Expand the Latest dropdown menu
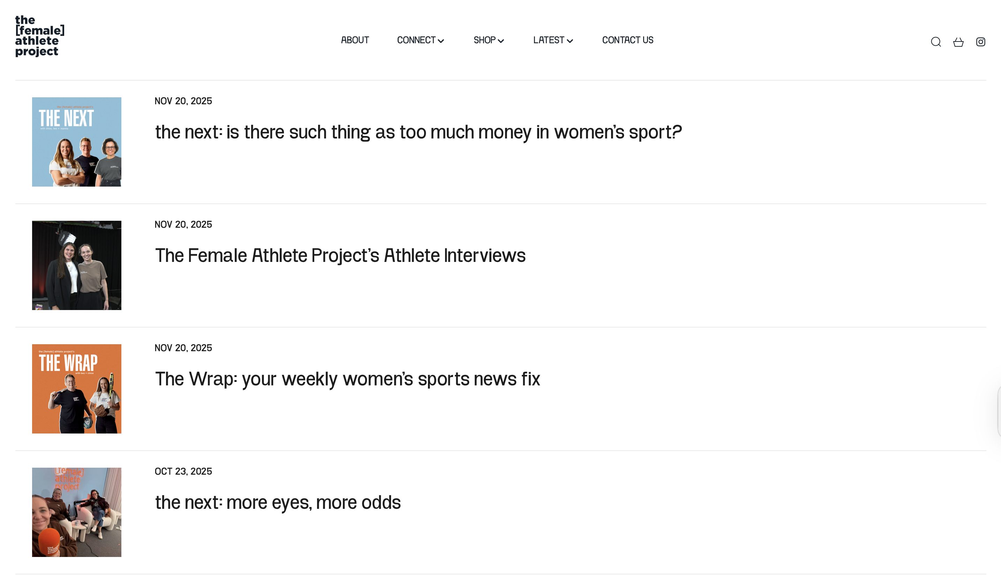Image resolution: width=1001 pixels, height=588 pixels. click(552, 40)
